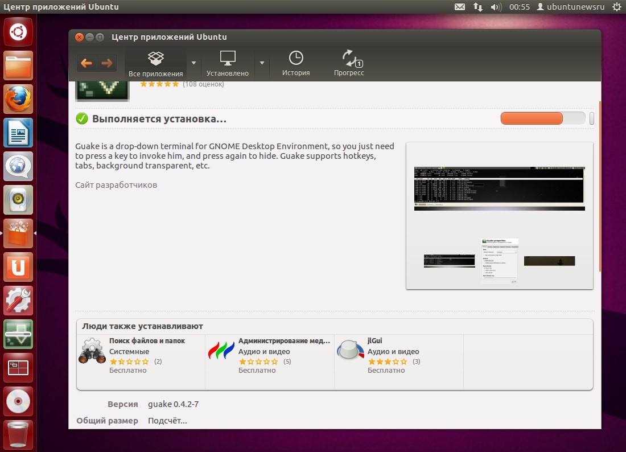The width and height of the screenshot is (626, 452).
Task: Click the CD disc launcher icon
Action: click(18, 401)
